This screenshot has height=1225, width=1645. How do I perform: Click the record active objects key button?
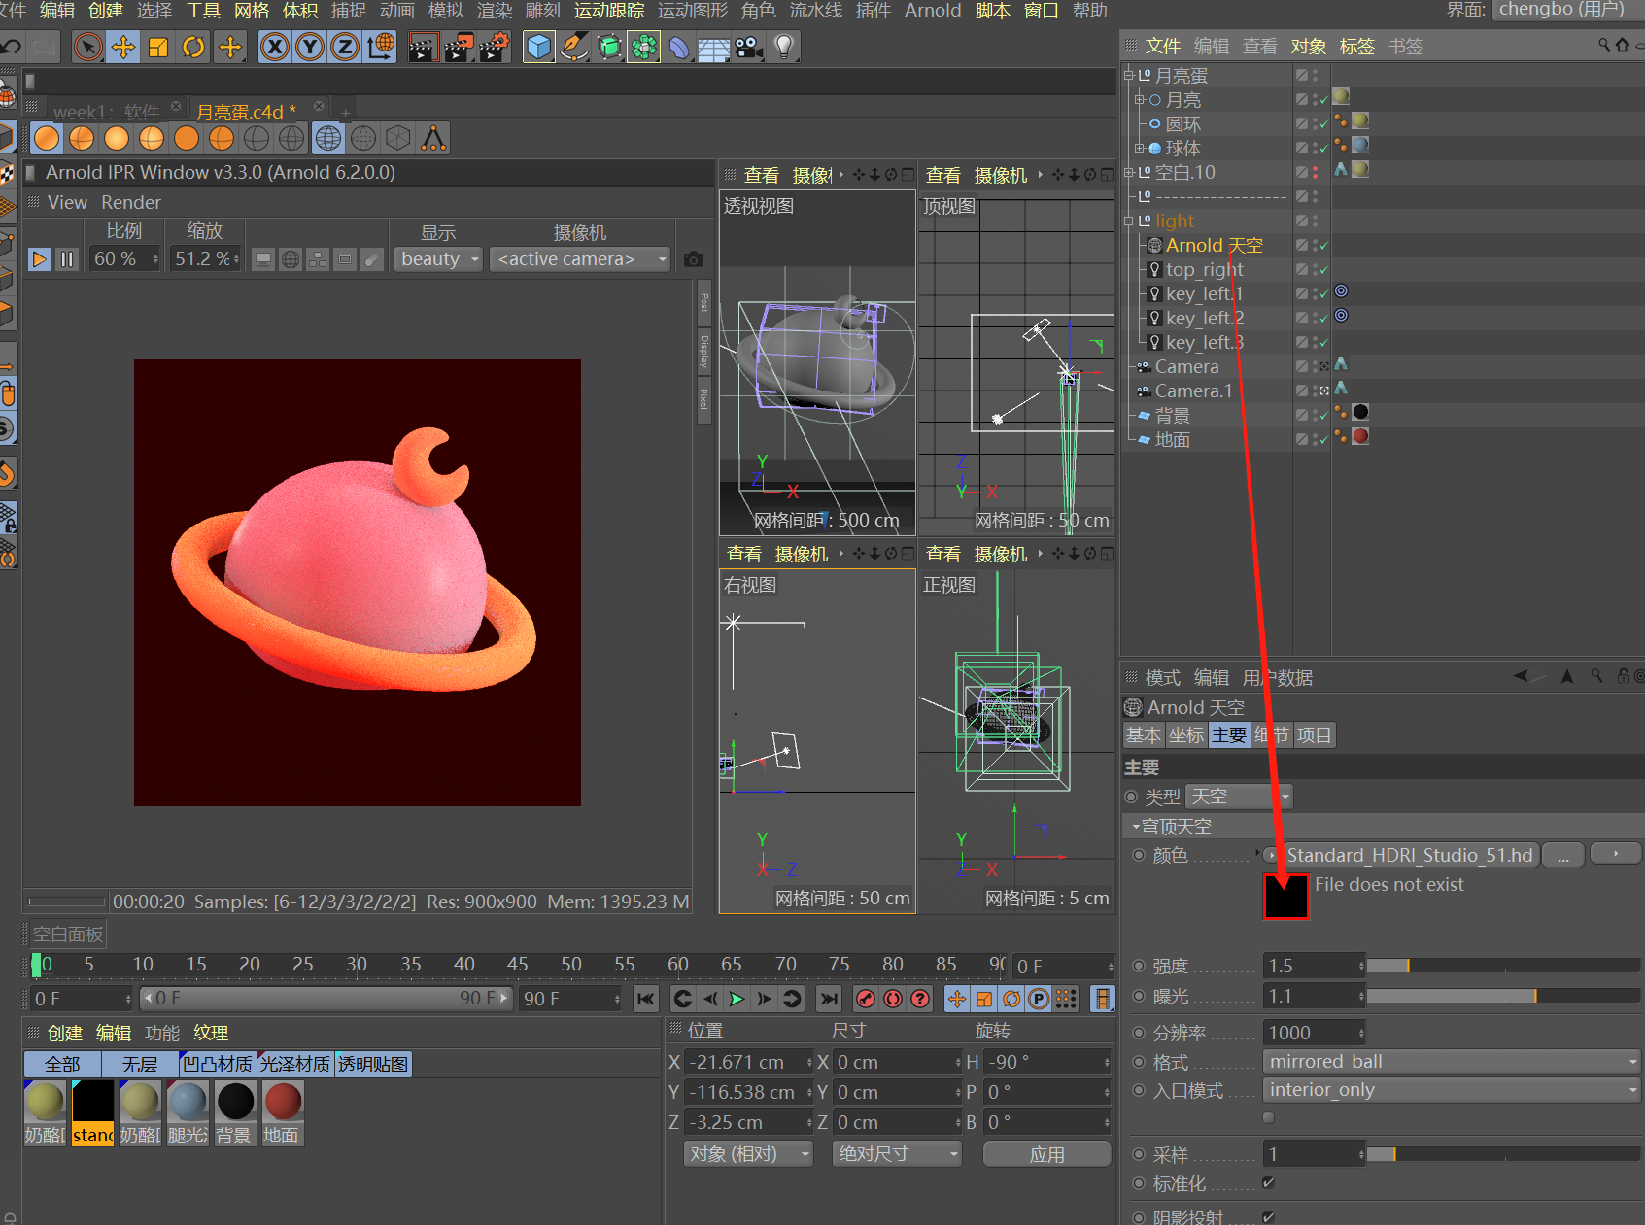tap(866, 999)
